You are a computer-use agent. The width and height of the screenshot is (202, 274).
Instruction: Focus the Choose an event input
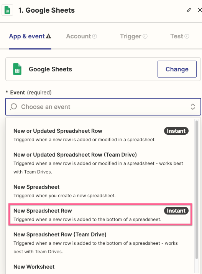(x=103, y=107)
